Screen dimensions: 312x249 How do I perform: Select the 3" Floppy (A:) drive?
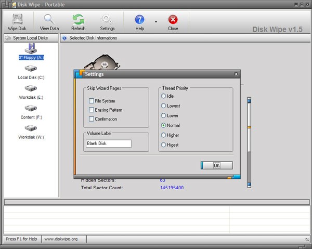point(31,52)
